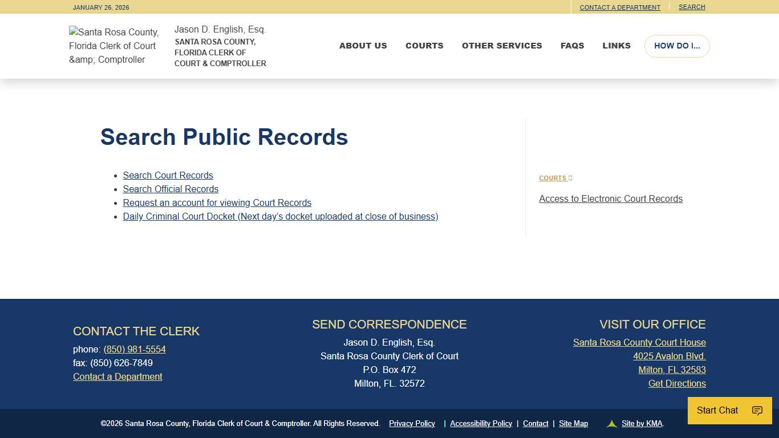Access to Electronic Court Records link
779x438 pixels.
(x=610, y=198)
